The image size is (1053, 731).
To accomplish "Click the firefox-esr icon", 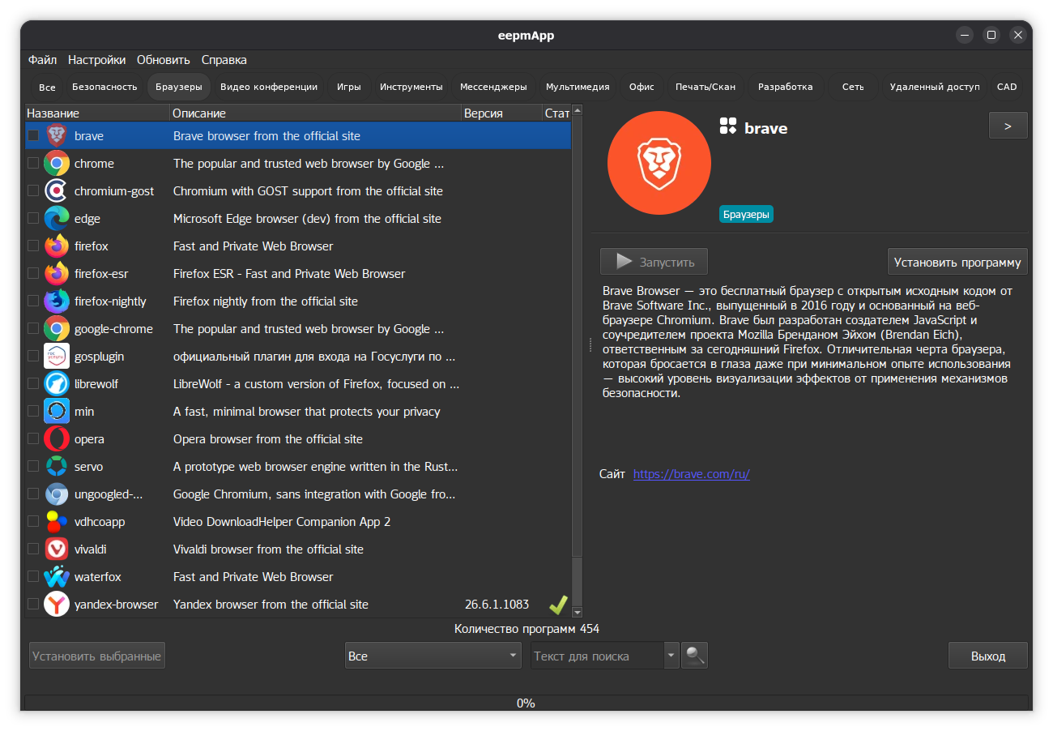I will (57, 274).
